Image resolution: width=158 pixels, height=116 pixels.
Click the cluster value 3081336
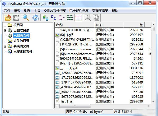pyautogui.click(x=136, y=68)
